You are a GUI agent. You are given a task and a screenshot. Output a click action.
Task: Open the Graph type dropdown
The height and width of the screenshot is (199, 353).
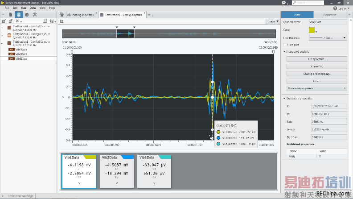click(273, 21)
